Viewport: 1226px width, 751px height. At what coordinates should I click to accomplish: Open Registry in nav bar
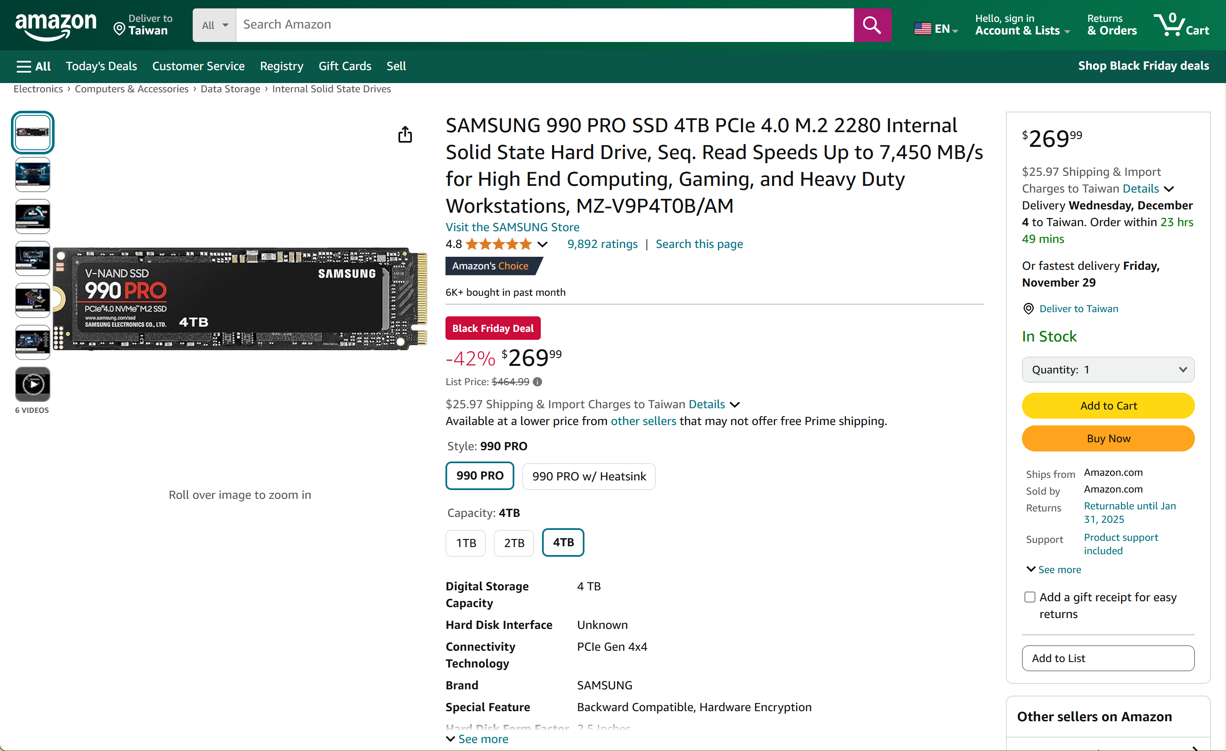click(x=281, y=66)
